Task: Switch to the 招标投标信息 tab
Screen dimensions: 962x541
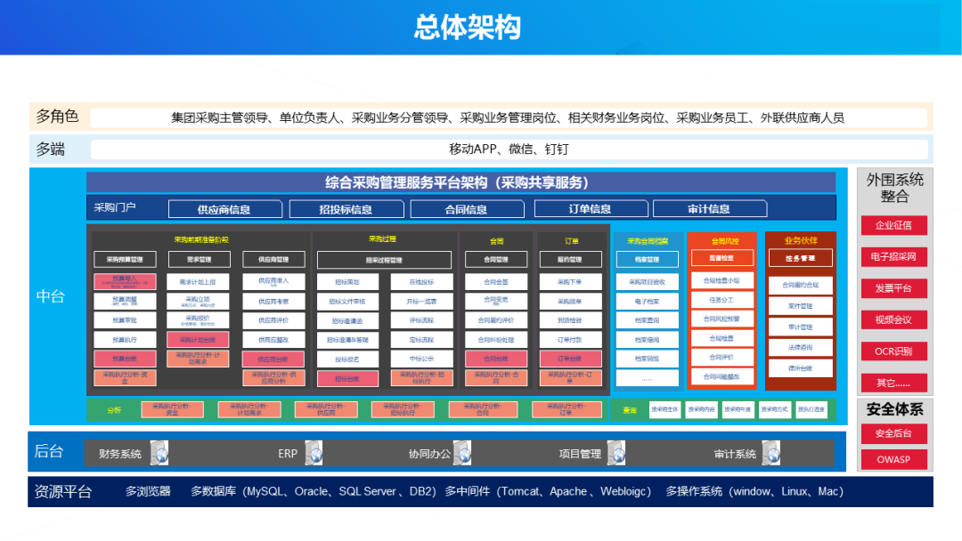Action: pyautogui.click(x=345, y=209)
